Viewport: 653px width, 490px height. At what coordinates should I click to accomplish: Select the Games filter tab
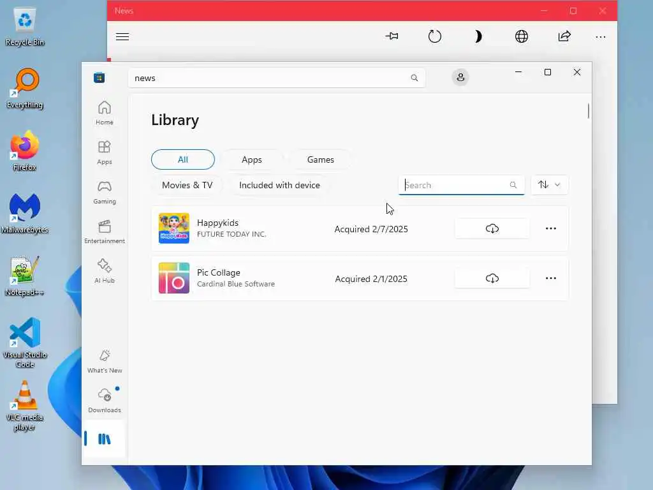tap(320, 160)
